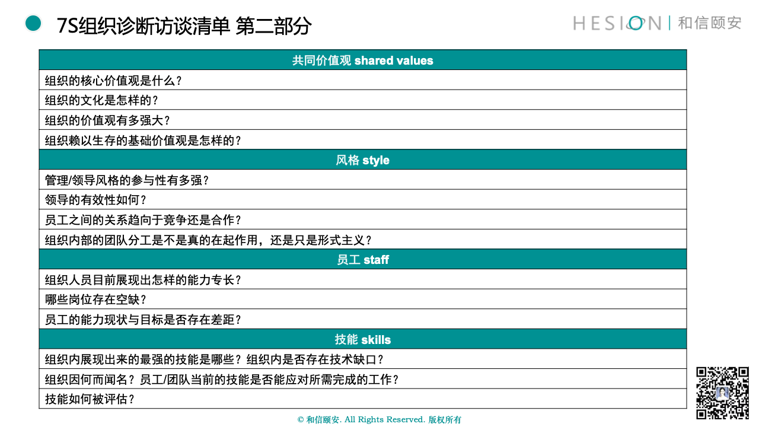The image size is (759, 427).
Task: Click the 风格 style section header
Action: [362, 160]
